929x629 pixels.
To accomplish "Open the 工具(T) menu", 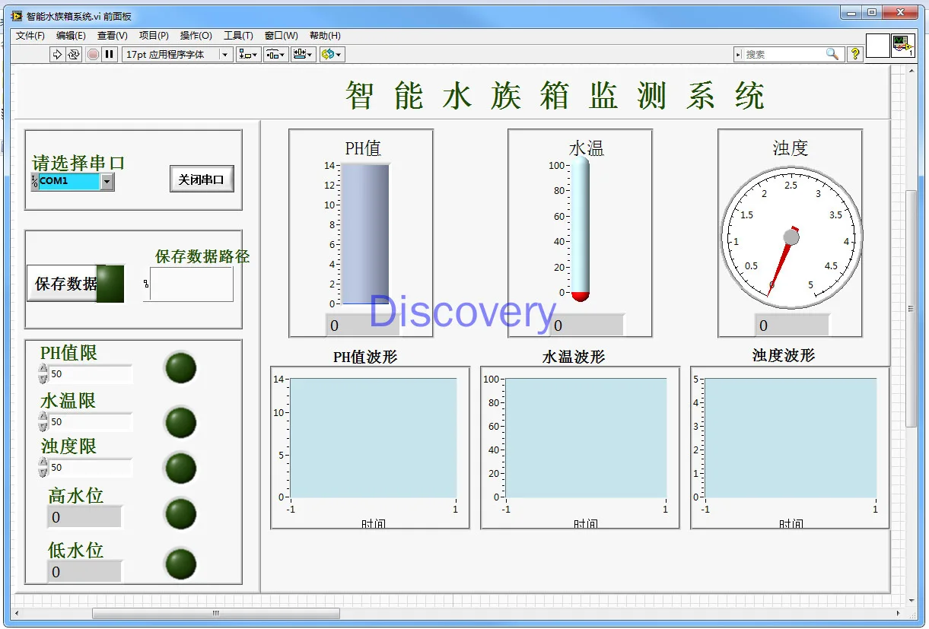I will (x=238, y=35).
